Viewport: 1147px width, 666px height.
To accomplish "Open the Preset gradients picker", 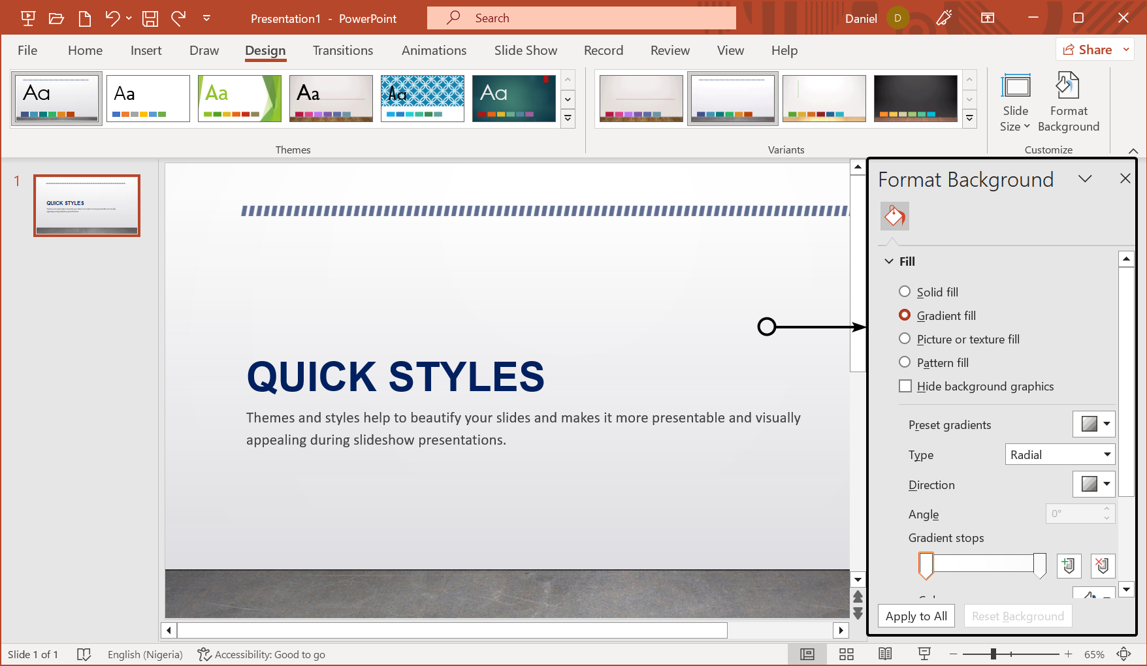I will click(x=1093, y=424).
